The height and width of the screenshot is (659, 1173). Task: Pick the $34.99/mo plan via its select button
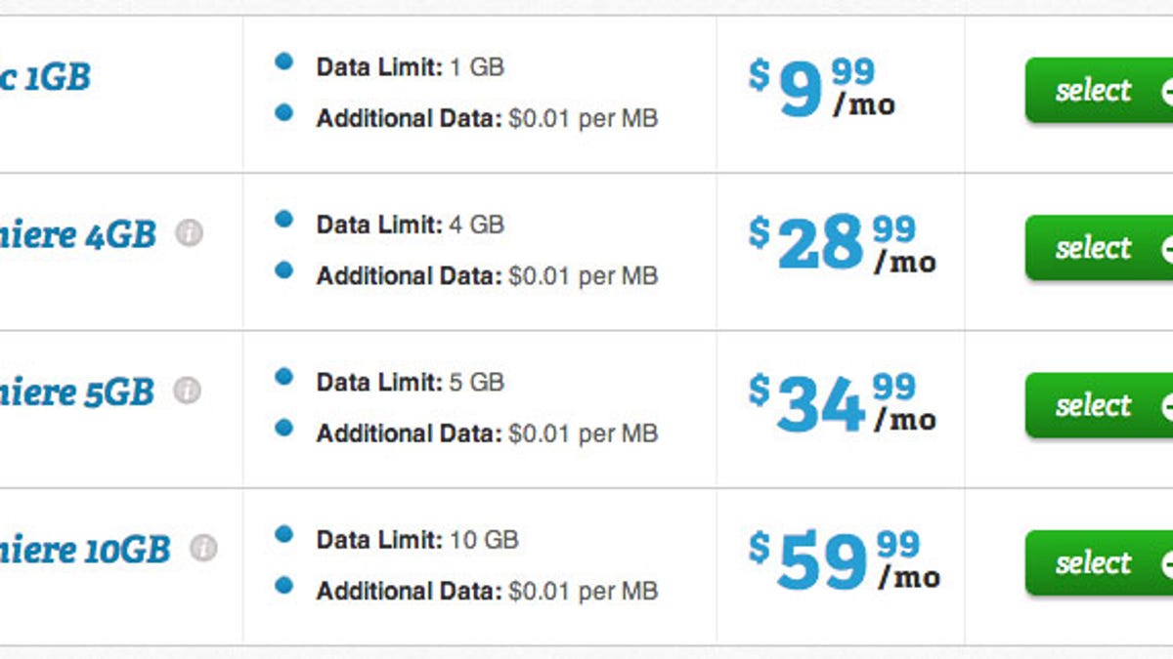[1099, 405]
